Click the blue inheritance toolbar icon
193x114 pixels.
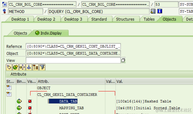click(x=29, y=67)
